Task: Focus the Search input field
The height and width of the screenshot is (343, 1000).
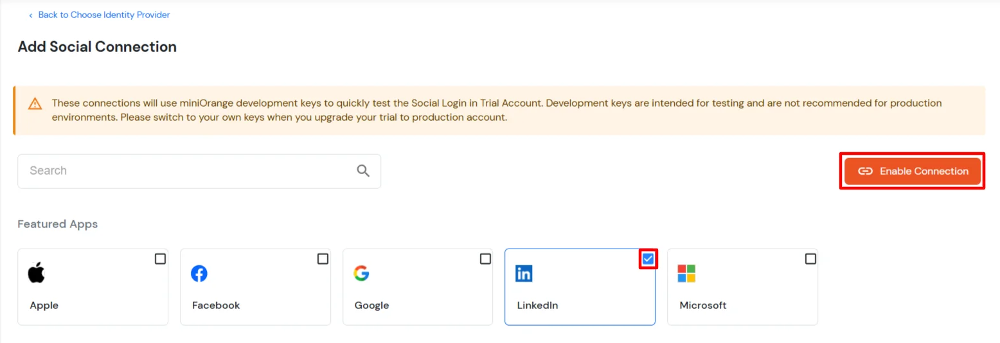Action: 199,171
